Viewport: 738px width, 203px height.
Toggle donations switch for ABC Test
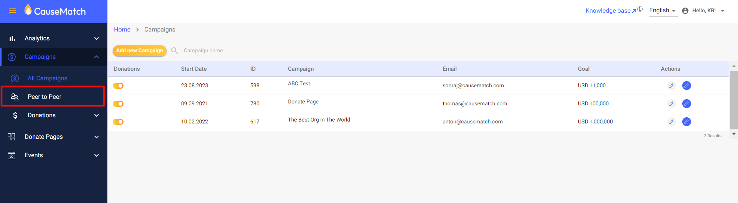(x=118, y=86)
